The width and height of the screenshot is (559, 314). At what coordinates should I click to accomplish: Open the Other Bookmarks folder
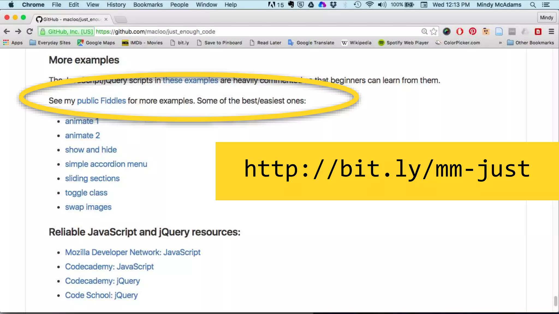[530, 43]
